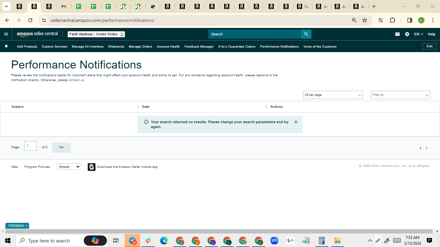Viewport: 440px width, 247px height.
Task: Open A-to-z Guarantee Claims
Action: click(x=237, y=47)
